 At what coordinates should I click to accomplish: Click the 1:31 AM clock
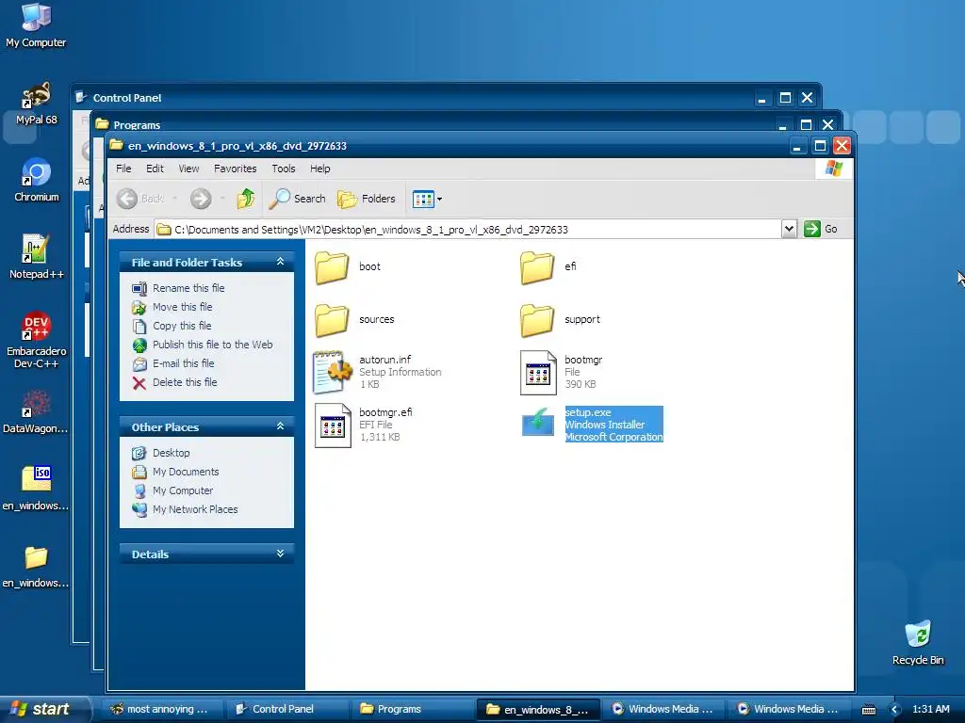930,709
